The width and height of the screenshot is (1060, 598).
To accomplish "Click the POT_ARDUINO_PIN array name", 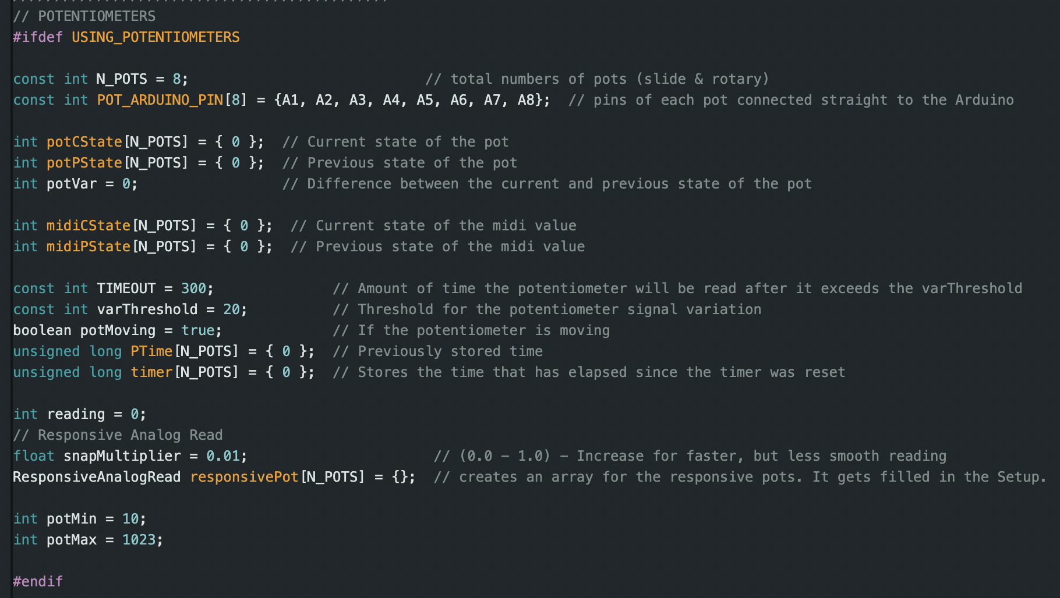I will 160,100.
